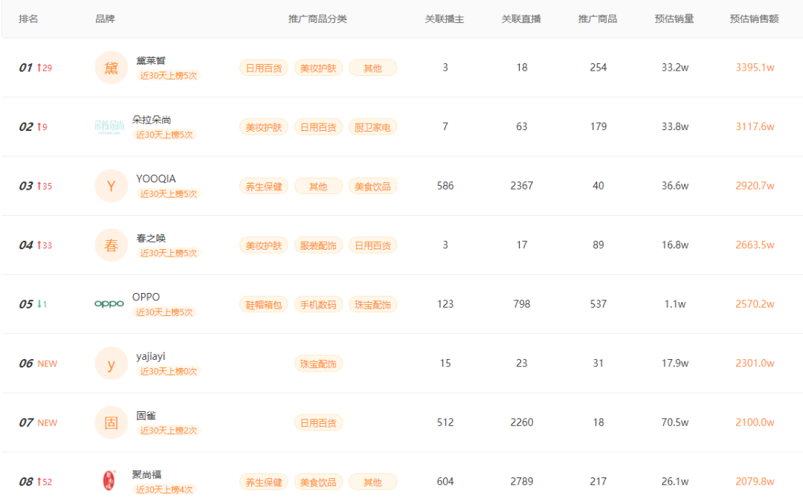Click sales amount 2920.7w for YOOQIA
The width and height of the screenshot is (803, 499).
click(x=755, y=186)
